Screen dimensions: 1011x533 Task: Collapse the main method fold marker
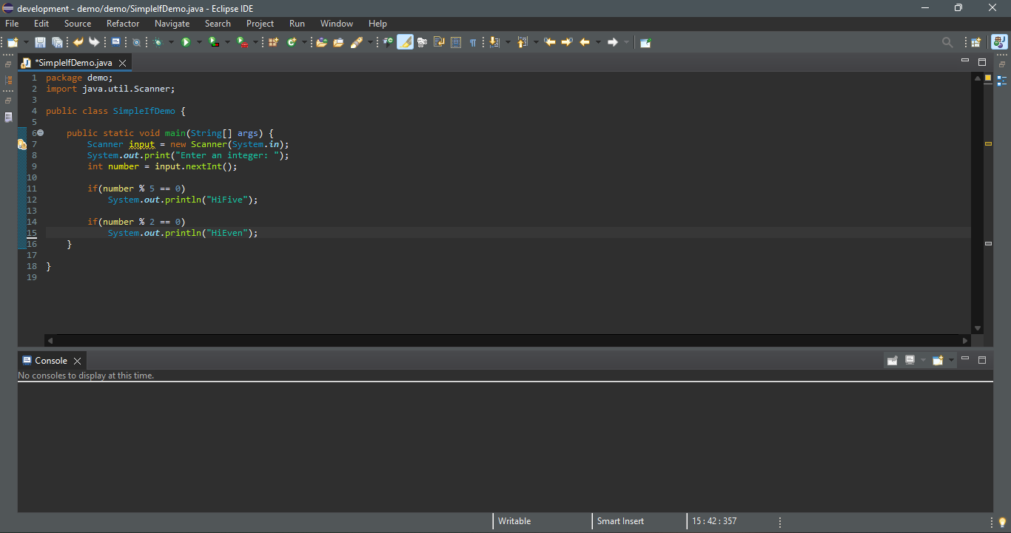pyautogui.click(x=41, y=133)
